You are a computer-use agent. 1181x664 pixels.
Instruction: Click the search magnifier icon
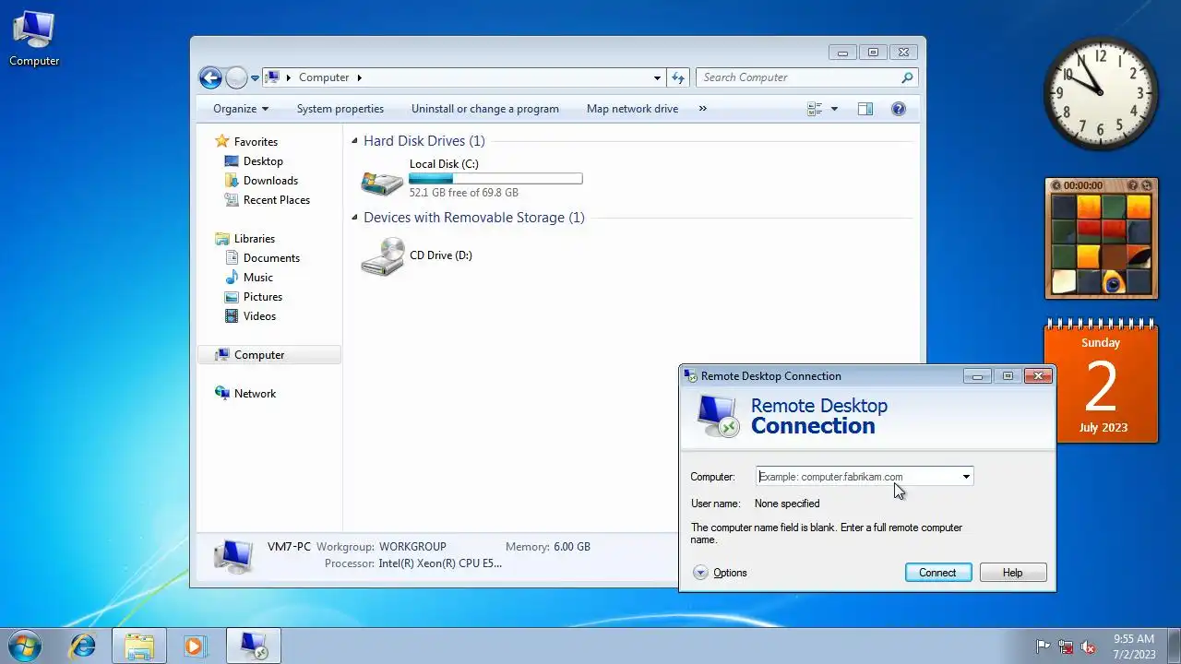click(x=908, y=77)
